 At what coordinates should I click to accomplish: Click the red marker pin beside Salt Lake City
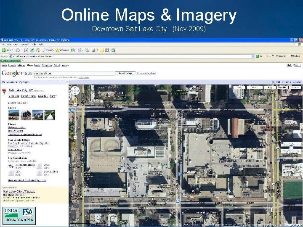pyautogui.click(x=4, y=91)
